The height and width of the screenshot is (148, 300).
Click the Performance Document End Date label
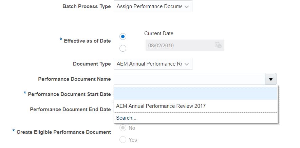click(70, 109)
